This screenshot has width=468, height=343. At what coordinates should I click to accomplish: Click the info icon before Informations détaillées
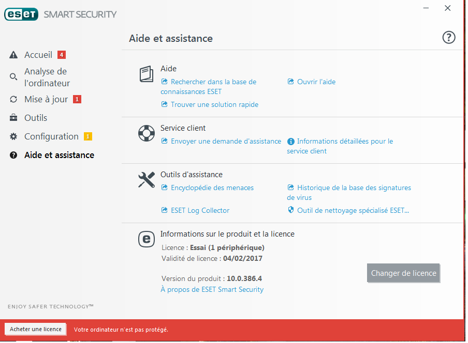290,142
